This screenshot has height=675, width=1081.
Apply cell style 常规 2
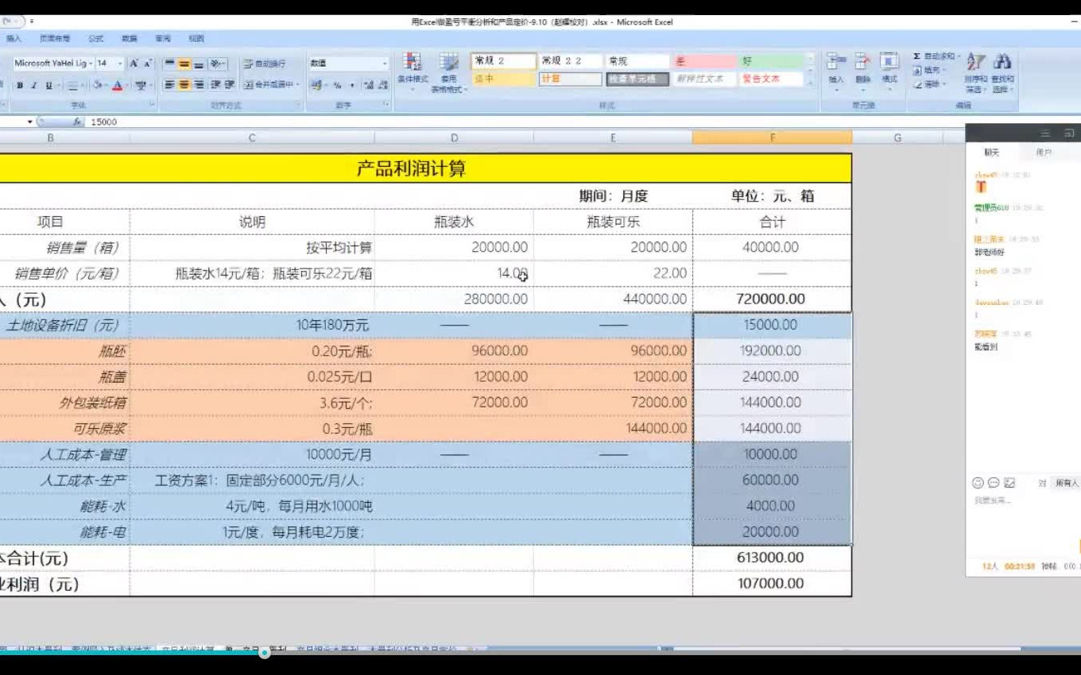(503, 61)
